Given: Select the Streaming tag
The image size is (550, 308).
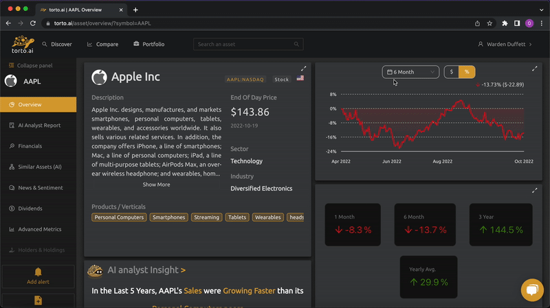Looking at the screenshot, I should tap(207, 217).
